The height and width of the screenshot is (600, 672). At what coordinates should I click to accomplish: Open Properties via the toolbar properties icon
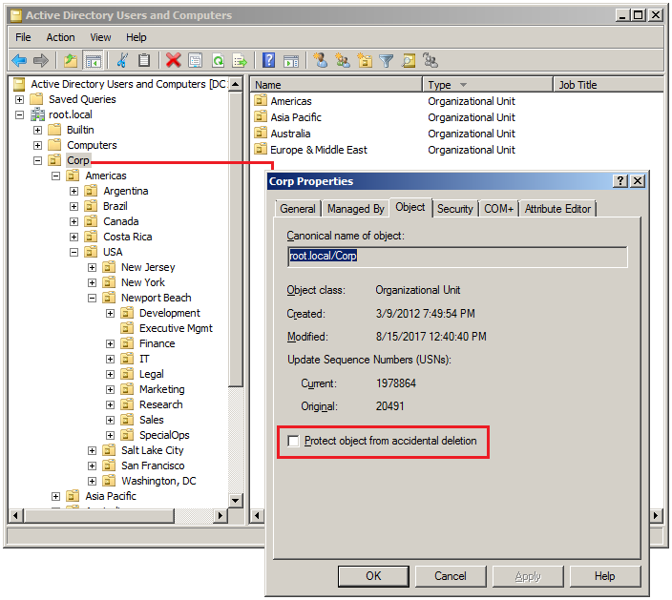click(x=196, y=61)
